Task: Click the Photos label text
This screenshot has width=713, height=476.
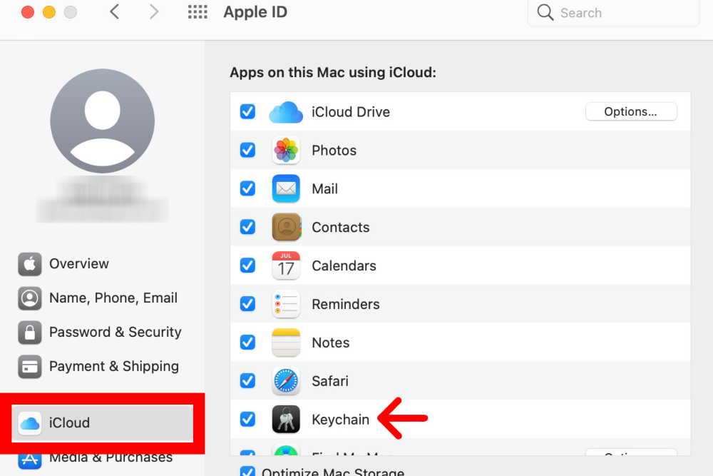Action: [334, 151]
